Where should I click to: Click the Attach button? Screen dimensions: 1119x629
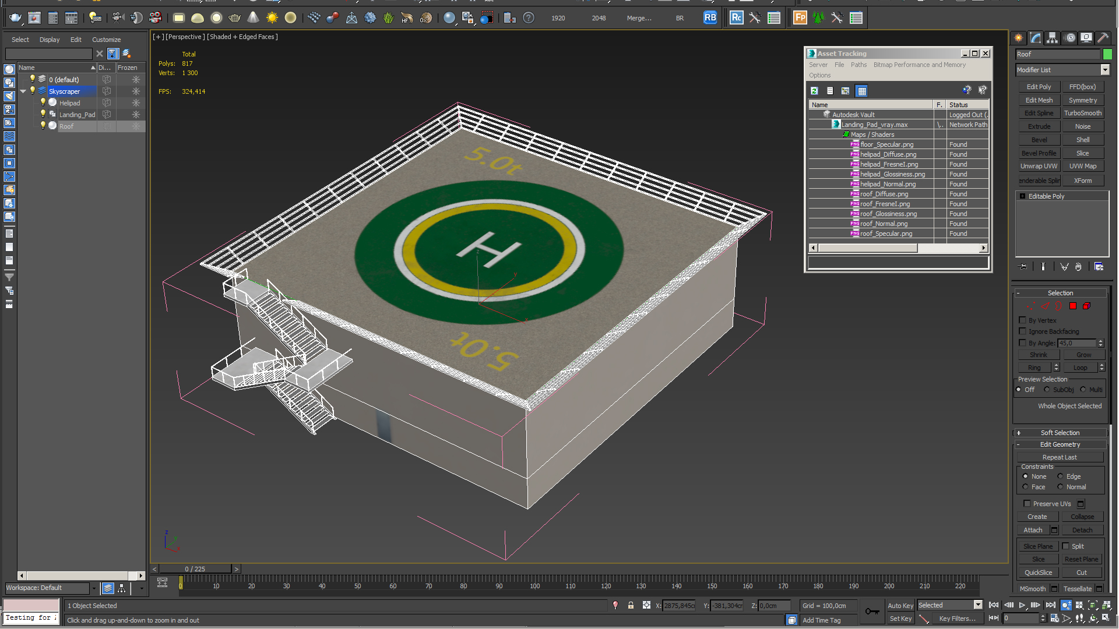click(x=1033, y=530)
